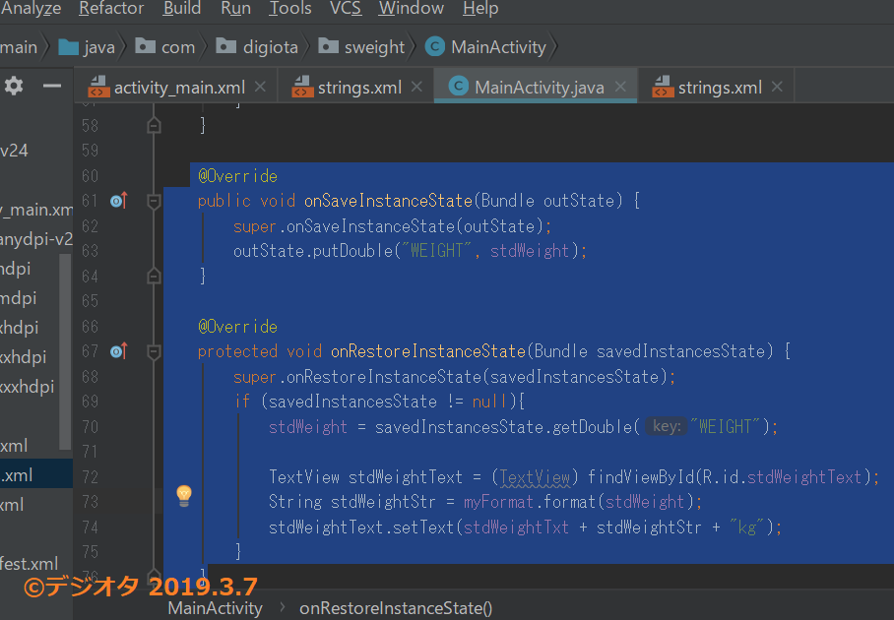Click the null keyword on line 69
The image size is (894, 620).
click(489, 402)
